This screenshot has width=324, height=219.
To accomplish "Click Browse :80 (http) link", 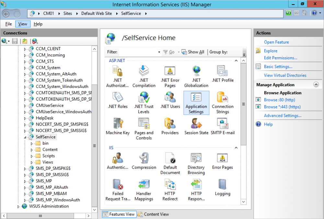I will click(x=279, y=100).
